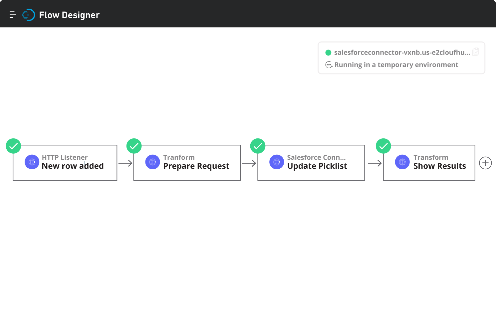Click the Flow Designer logo icon

(x=29, y=14)
